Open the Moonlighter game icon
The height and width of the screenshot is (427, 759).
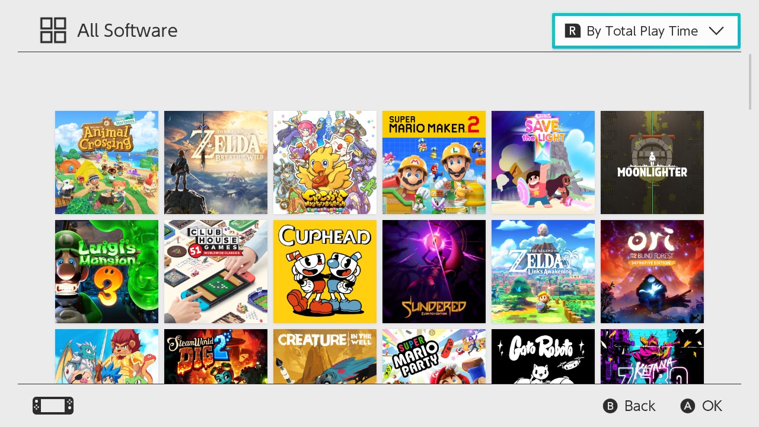click(652, 162)
